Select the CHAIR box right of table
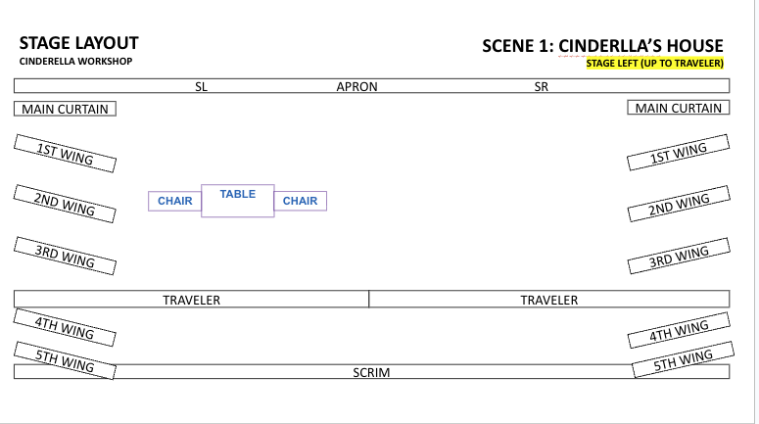Screen dimensions: 759x424 [x=300, y=201]
